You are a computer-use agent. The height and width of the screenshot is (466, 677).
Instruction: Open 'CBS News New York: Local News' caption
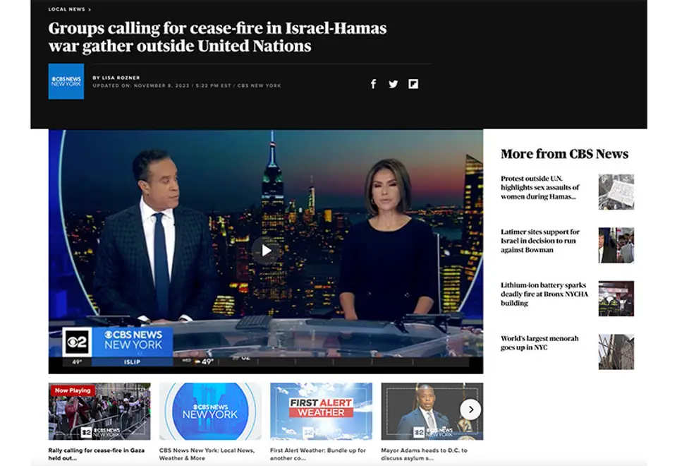[207, 454]
